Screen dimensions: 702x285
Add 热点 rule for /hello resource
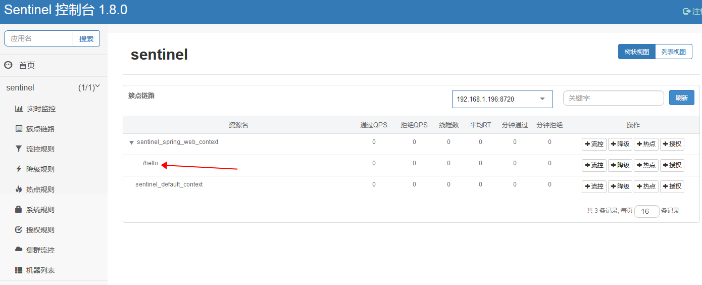pos(646,165)
